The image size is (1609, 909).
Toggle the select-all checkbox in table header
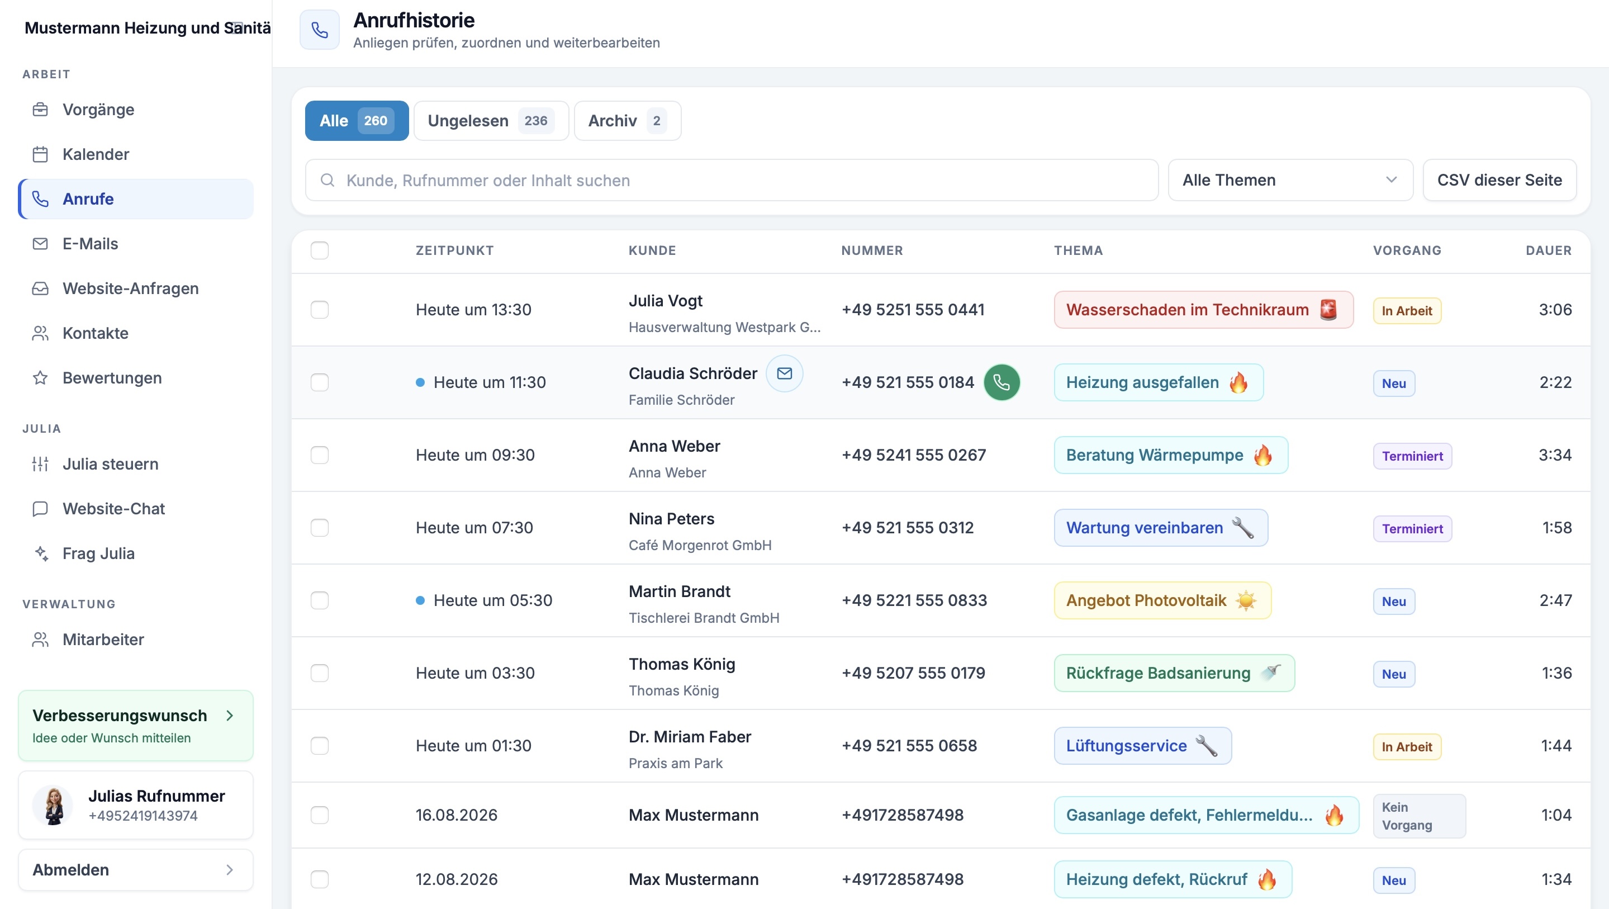[320, 250]
